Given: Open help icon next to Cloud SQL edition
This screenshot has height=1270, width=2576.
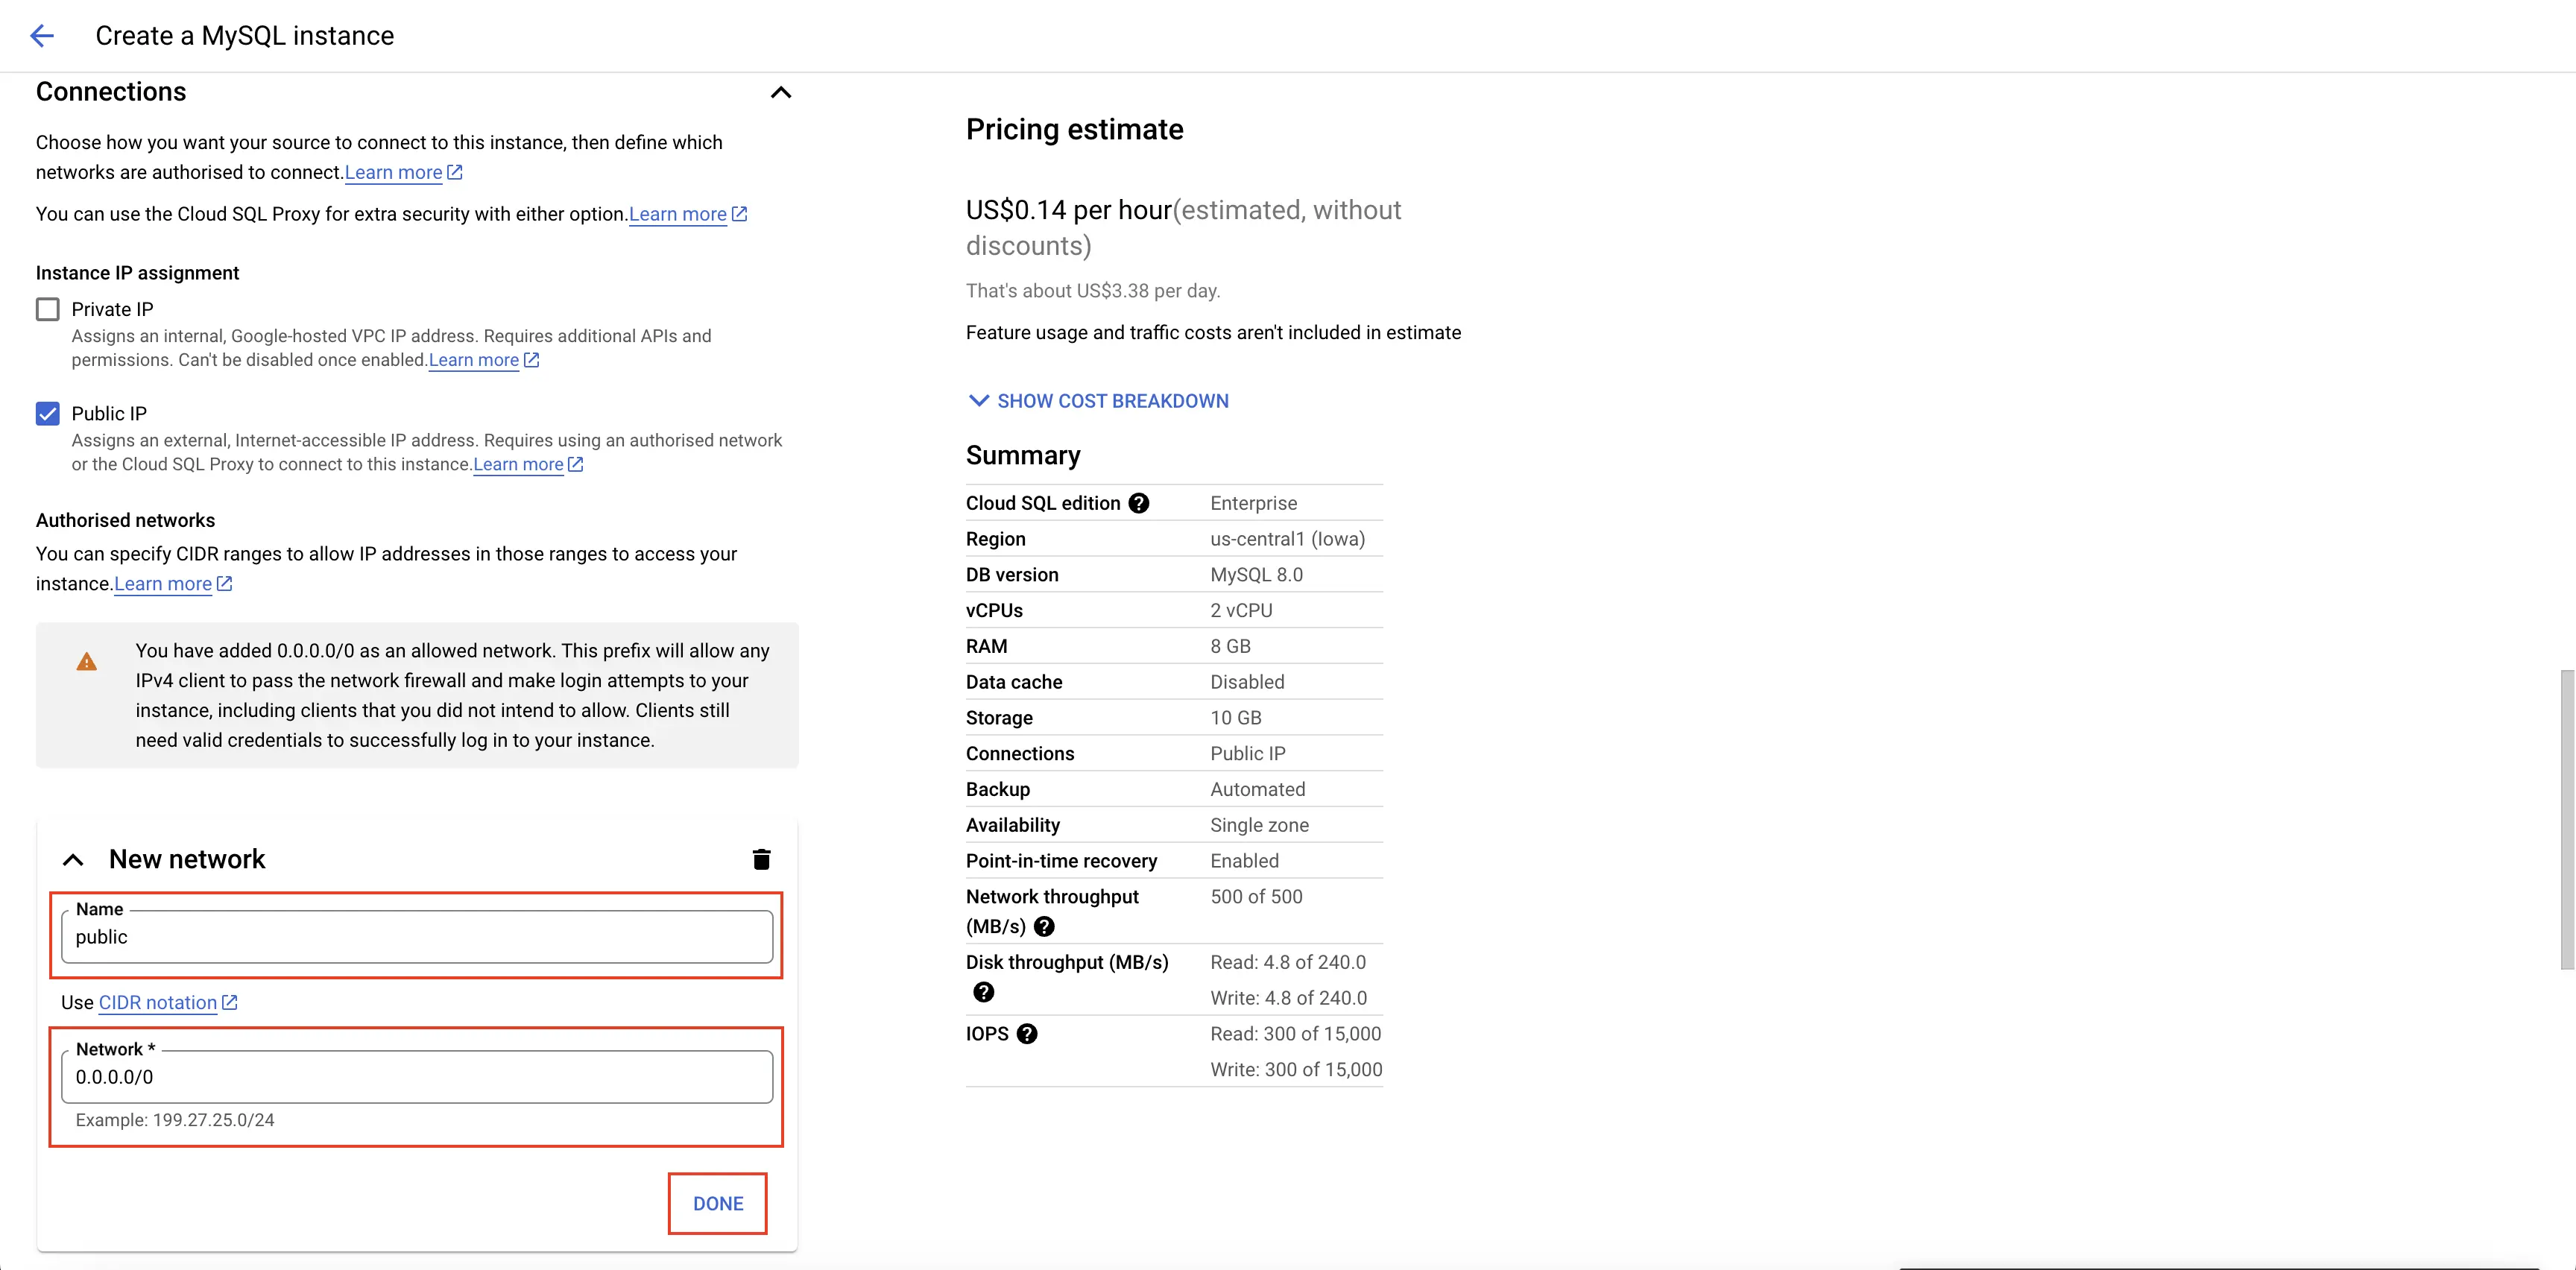Looking at the screenshot, I should (1138, 503).
